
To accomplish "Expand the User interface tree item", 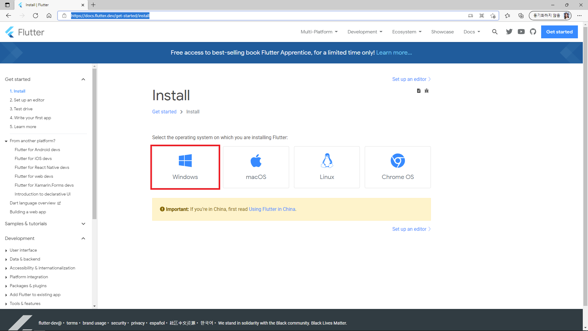I will coord(6,250).
